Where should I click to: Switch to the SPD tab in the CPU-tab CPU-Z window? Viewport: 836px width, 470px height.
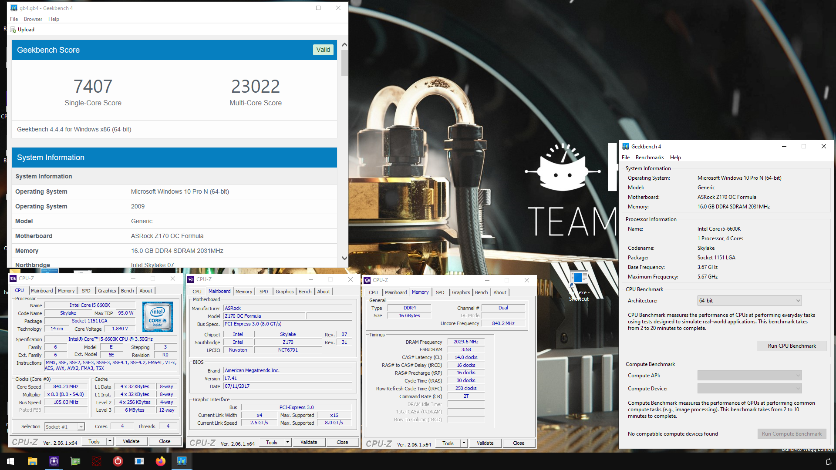pos(86,291)
